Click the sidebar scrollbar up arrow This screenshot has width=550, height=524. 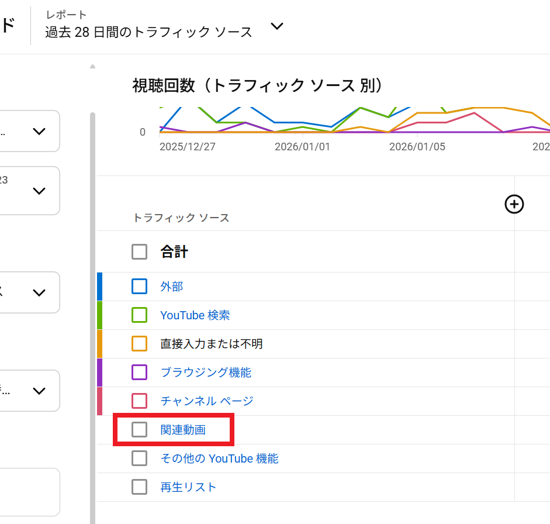coord(92,67)
